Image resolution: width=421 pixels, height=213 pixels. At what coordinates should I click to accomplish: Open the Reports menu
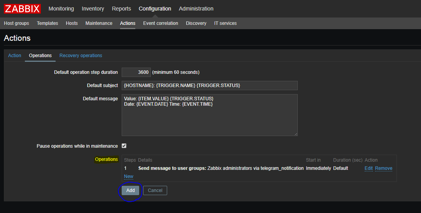(x=121, y=9)
